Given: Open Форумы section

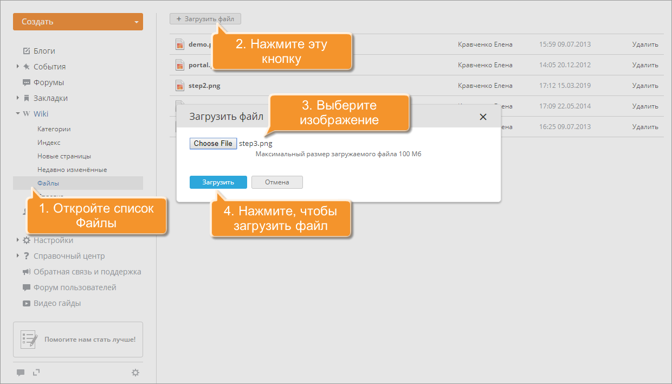Looking at the screenshot, I should [x=49, y=82].
